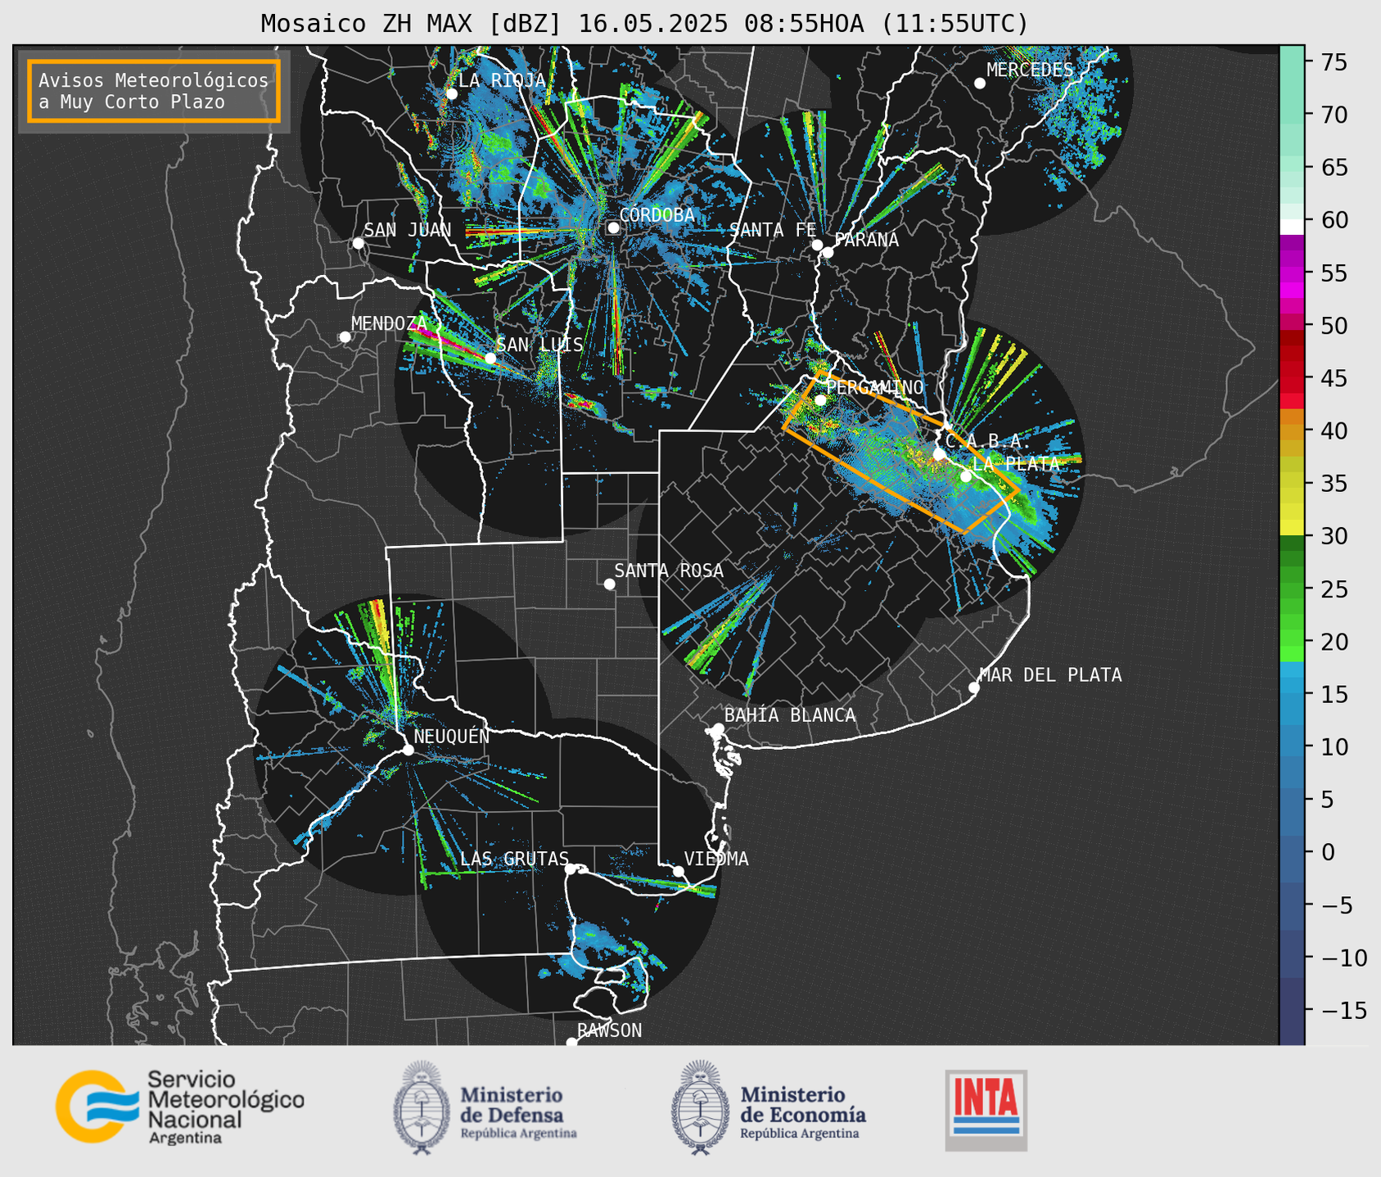Click the LAS GRUTAS city label
Screen dimensions: 1381x1177
(x=514, y=859)
